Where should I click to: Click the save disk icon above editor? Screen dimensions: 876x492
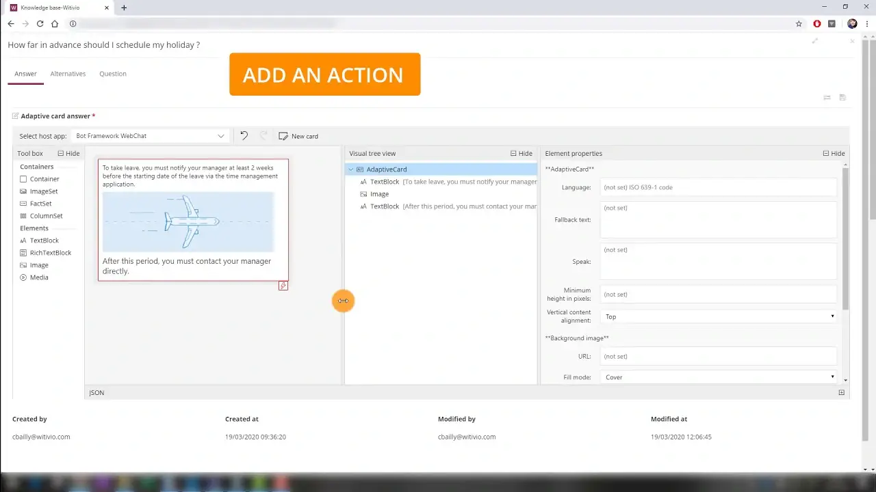pyautogui.click(x=842, y=98)
